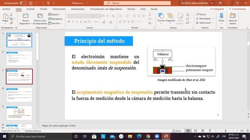Switch to the Insertar tab
250x140 pixels.
[30, 9]
